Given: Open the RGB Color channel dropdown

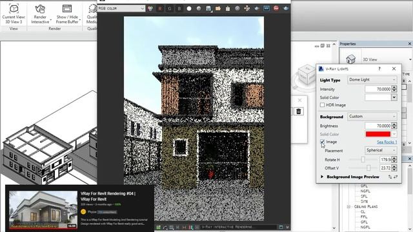Looking at the screenshot, I should (121, 8).
